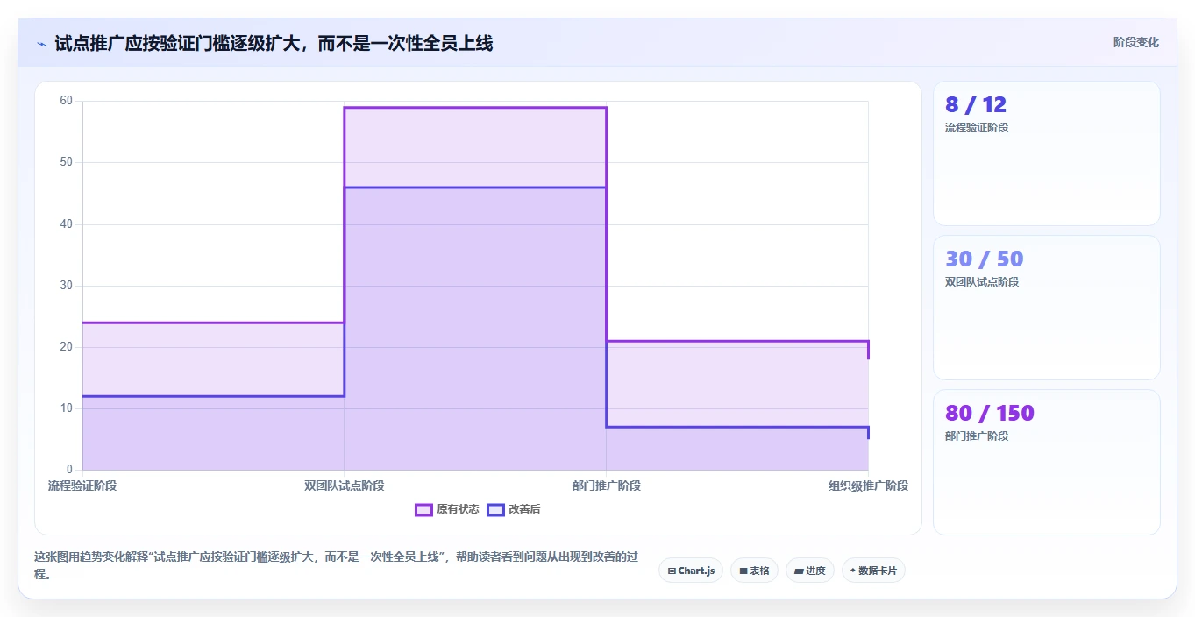Image resolution: width=1195 pixels, height=617 pixels.
Task: Click the 改善后 legend label
Action: pyautogui.click(x=524, y=509)
